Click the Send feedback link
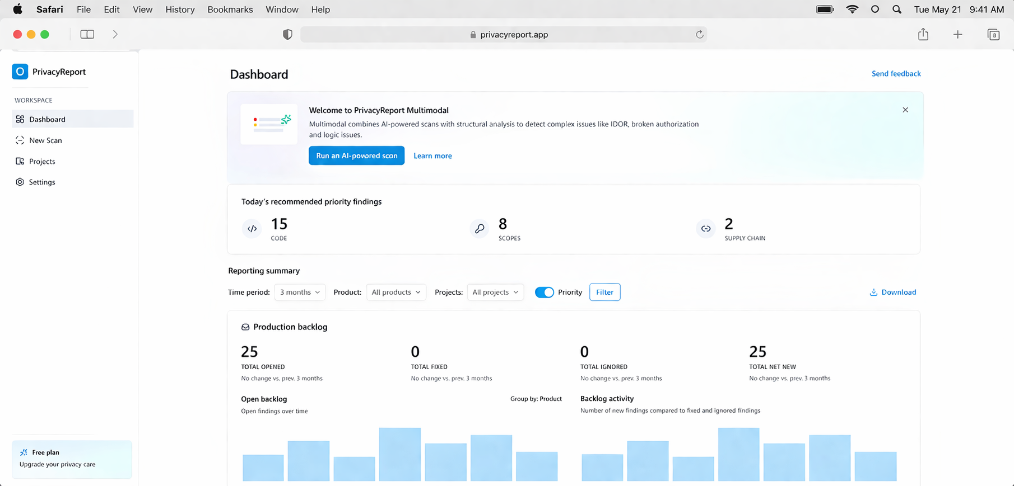The height and width of the screenshot is (486, 1014). (896, 74)
